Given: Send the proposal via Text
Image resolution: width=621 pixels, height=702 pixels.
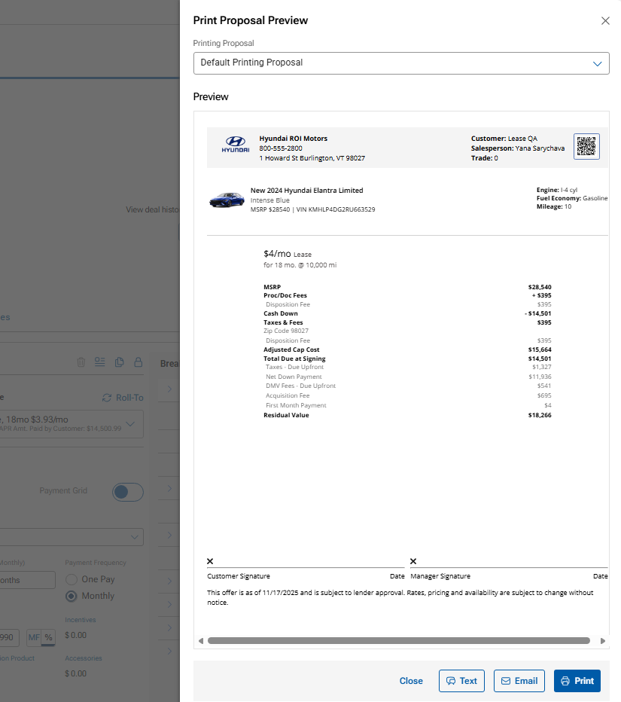Looking at the screenshot, I should [461, 681].
